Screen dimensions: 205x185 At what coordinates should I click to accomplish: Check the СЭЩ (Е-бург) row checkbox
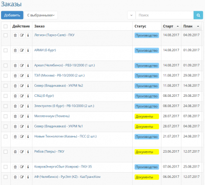[x=6, y=96]
